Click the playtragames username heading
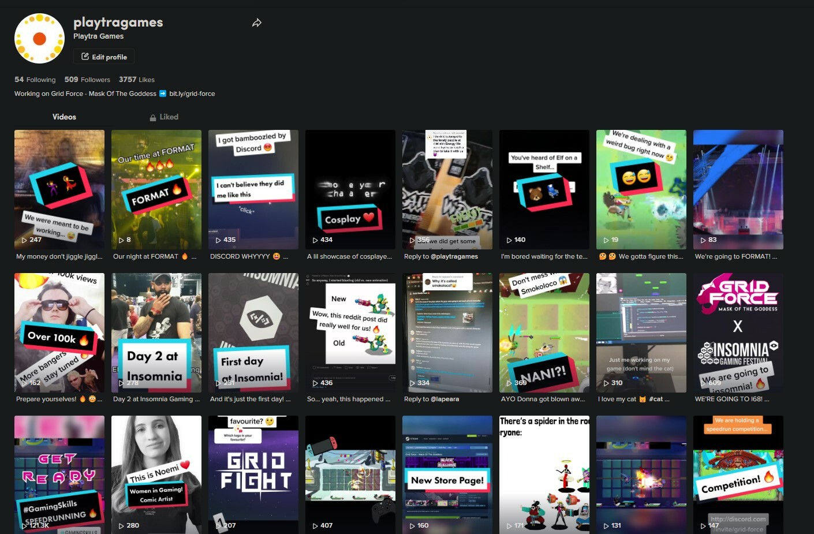This screenshot has width=814, height=534. pos(118,23)
